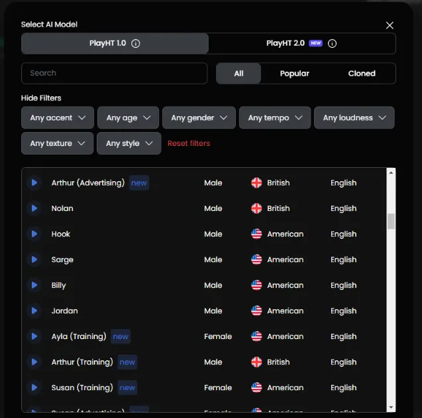The height and width of the screenshot is (418, 422).
Task: Switch to the Popular voices tab
Action: click(x=294, y=73)
